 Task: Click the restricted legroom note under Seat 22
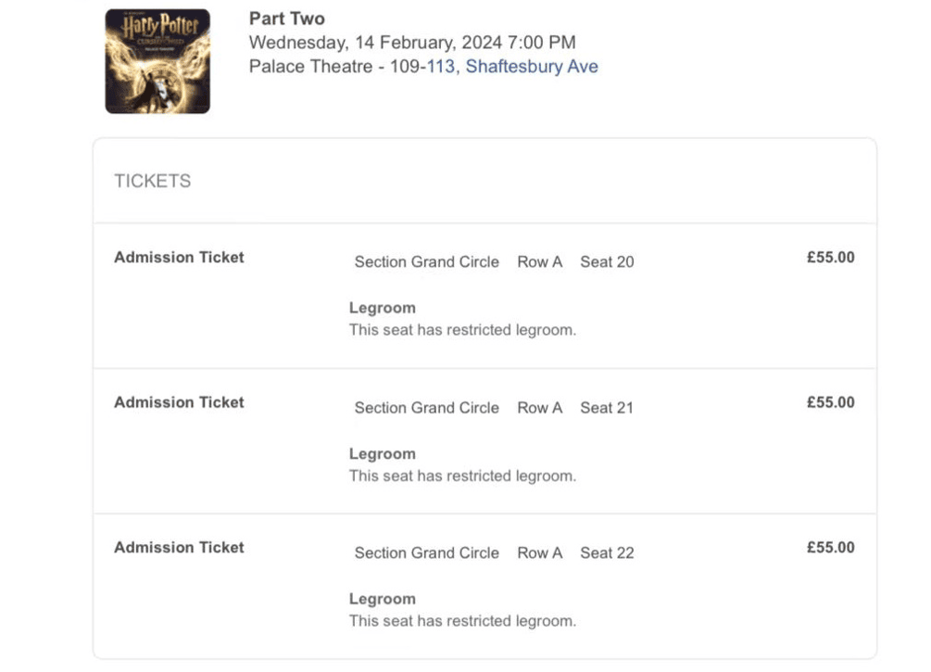[462, 621]
